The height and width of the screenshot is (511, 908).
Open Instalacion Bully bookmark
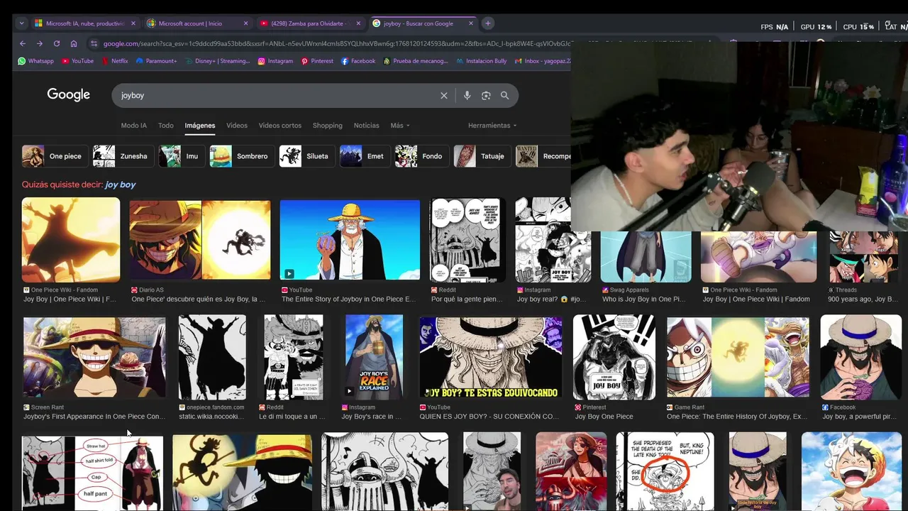pos(482,61)
